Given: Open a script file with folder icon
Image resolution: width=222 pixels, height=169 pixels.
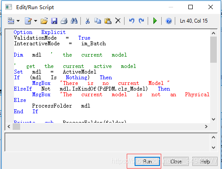Looking at the screenshot, I should tap(44, 21).
